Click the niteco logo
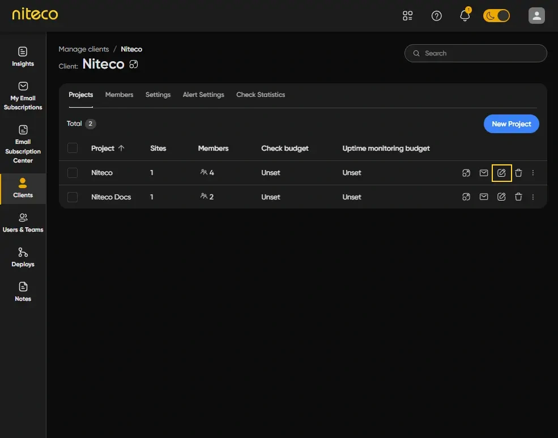The width and height of the screenshot is (558, 438). [x=35, y=14]
